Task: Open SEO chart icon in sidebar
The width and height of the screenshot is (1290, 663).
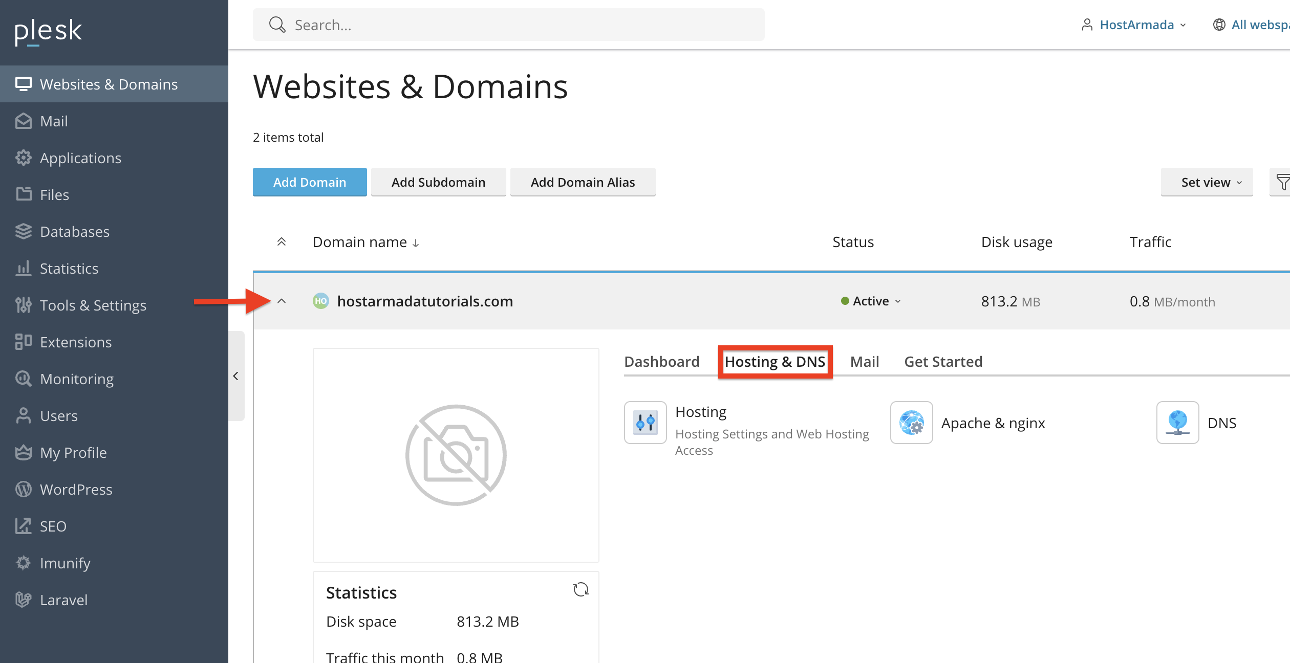Action: pos(24,526)
